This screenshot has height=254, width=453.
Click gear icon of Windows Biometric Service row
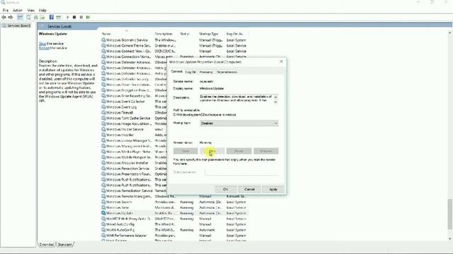(x=103, y=40)
